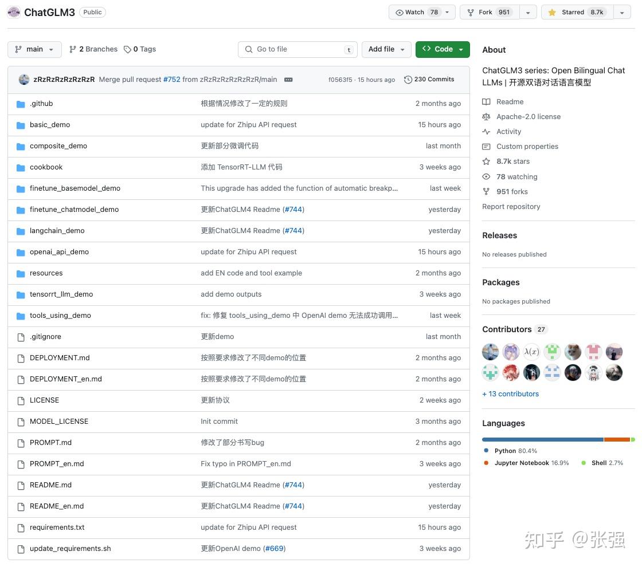View the Apache-2.0 license scales icon
The height and width of the screenshot is (567, 642).
click(x=487, y=116)
